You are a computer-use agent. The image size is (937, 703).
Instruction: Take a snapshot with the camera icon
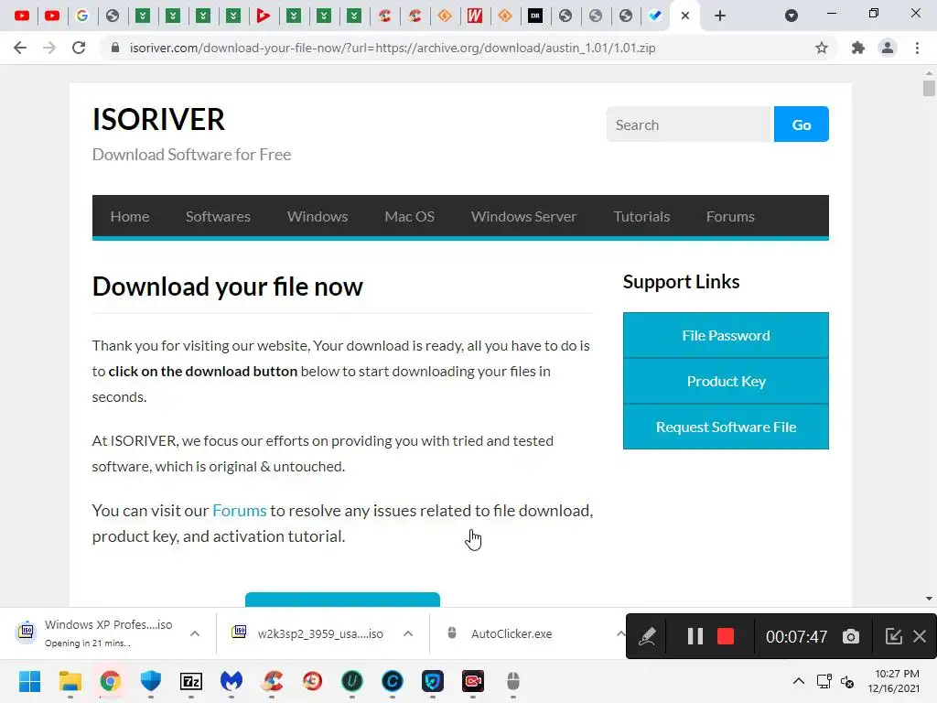tap(851, 637)
